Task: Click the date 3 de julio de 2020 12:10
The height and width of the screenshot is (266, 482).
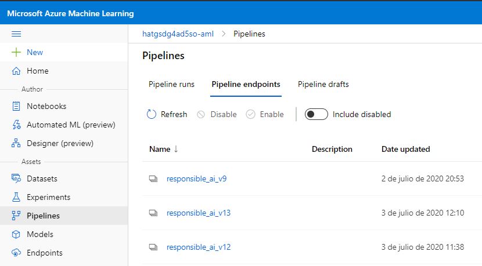Action: click(423, 213)
